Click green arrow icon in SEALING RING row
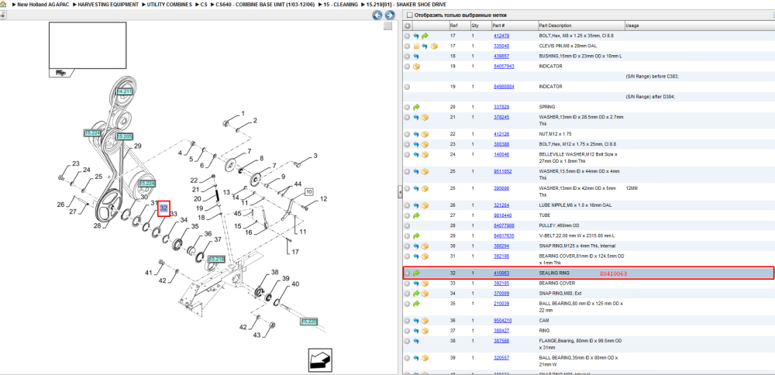This screenshot has width=775, height=375. [x=416, y=273]
